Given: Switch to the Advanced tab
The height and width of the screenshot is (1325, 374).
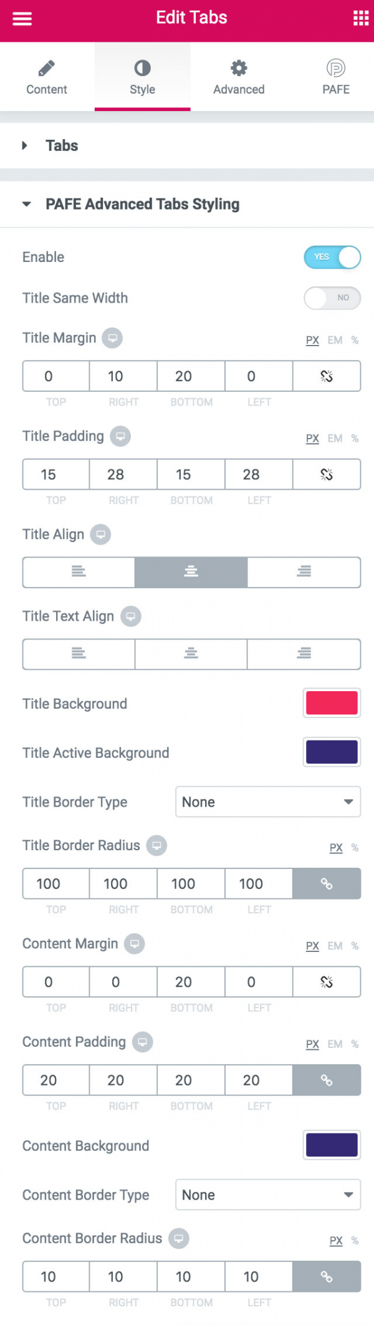Looking at the screenshot, I should pyautogui.click(x=238, y=75).
